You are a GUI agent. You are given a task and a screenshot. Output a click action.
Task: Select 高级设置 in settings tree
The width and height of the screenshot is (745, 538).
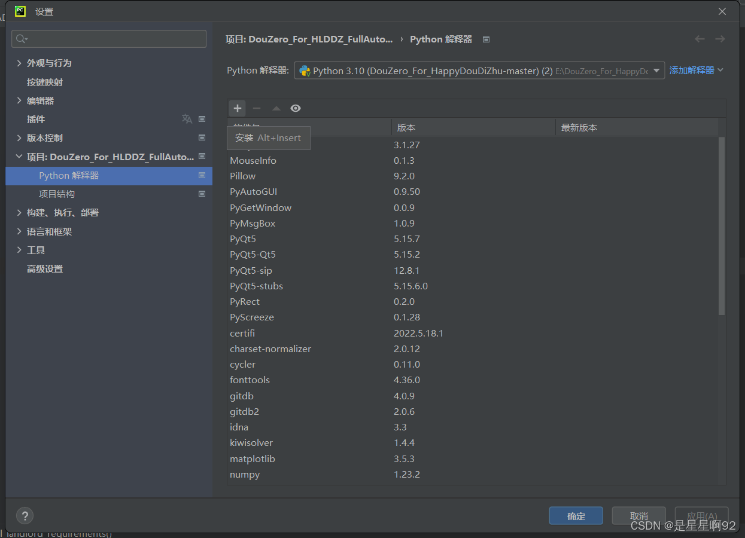[45, 269]
